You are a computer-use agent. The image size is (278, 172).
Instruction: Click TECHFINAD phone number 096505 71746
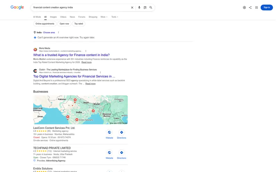click(x=59, y=157)
